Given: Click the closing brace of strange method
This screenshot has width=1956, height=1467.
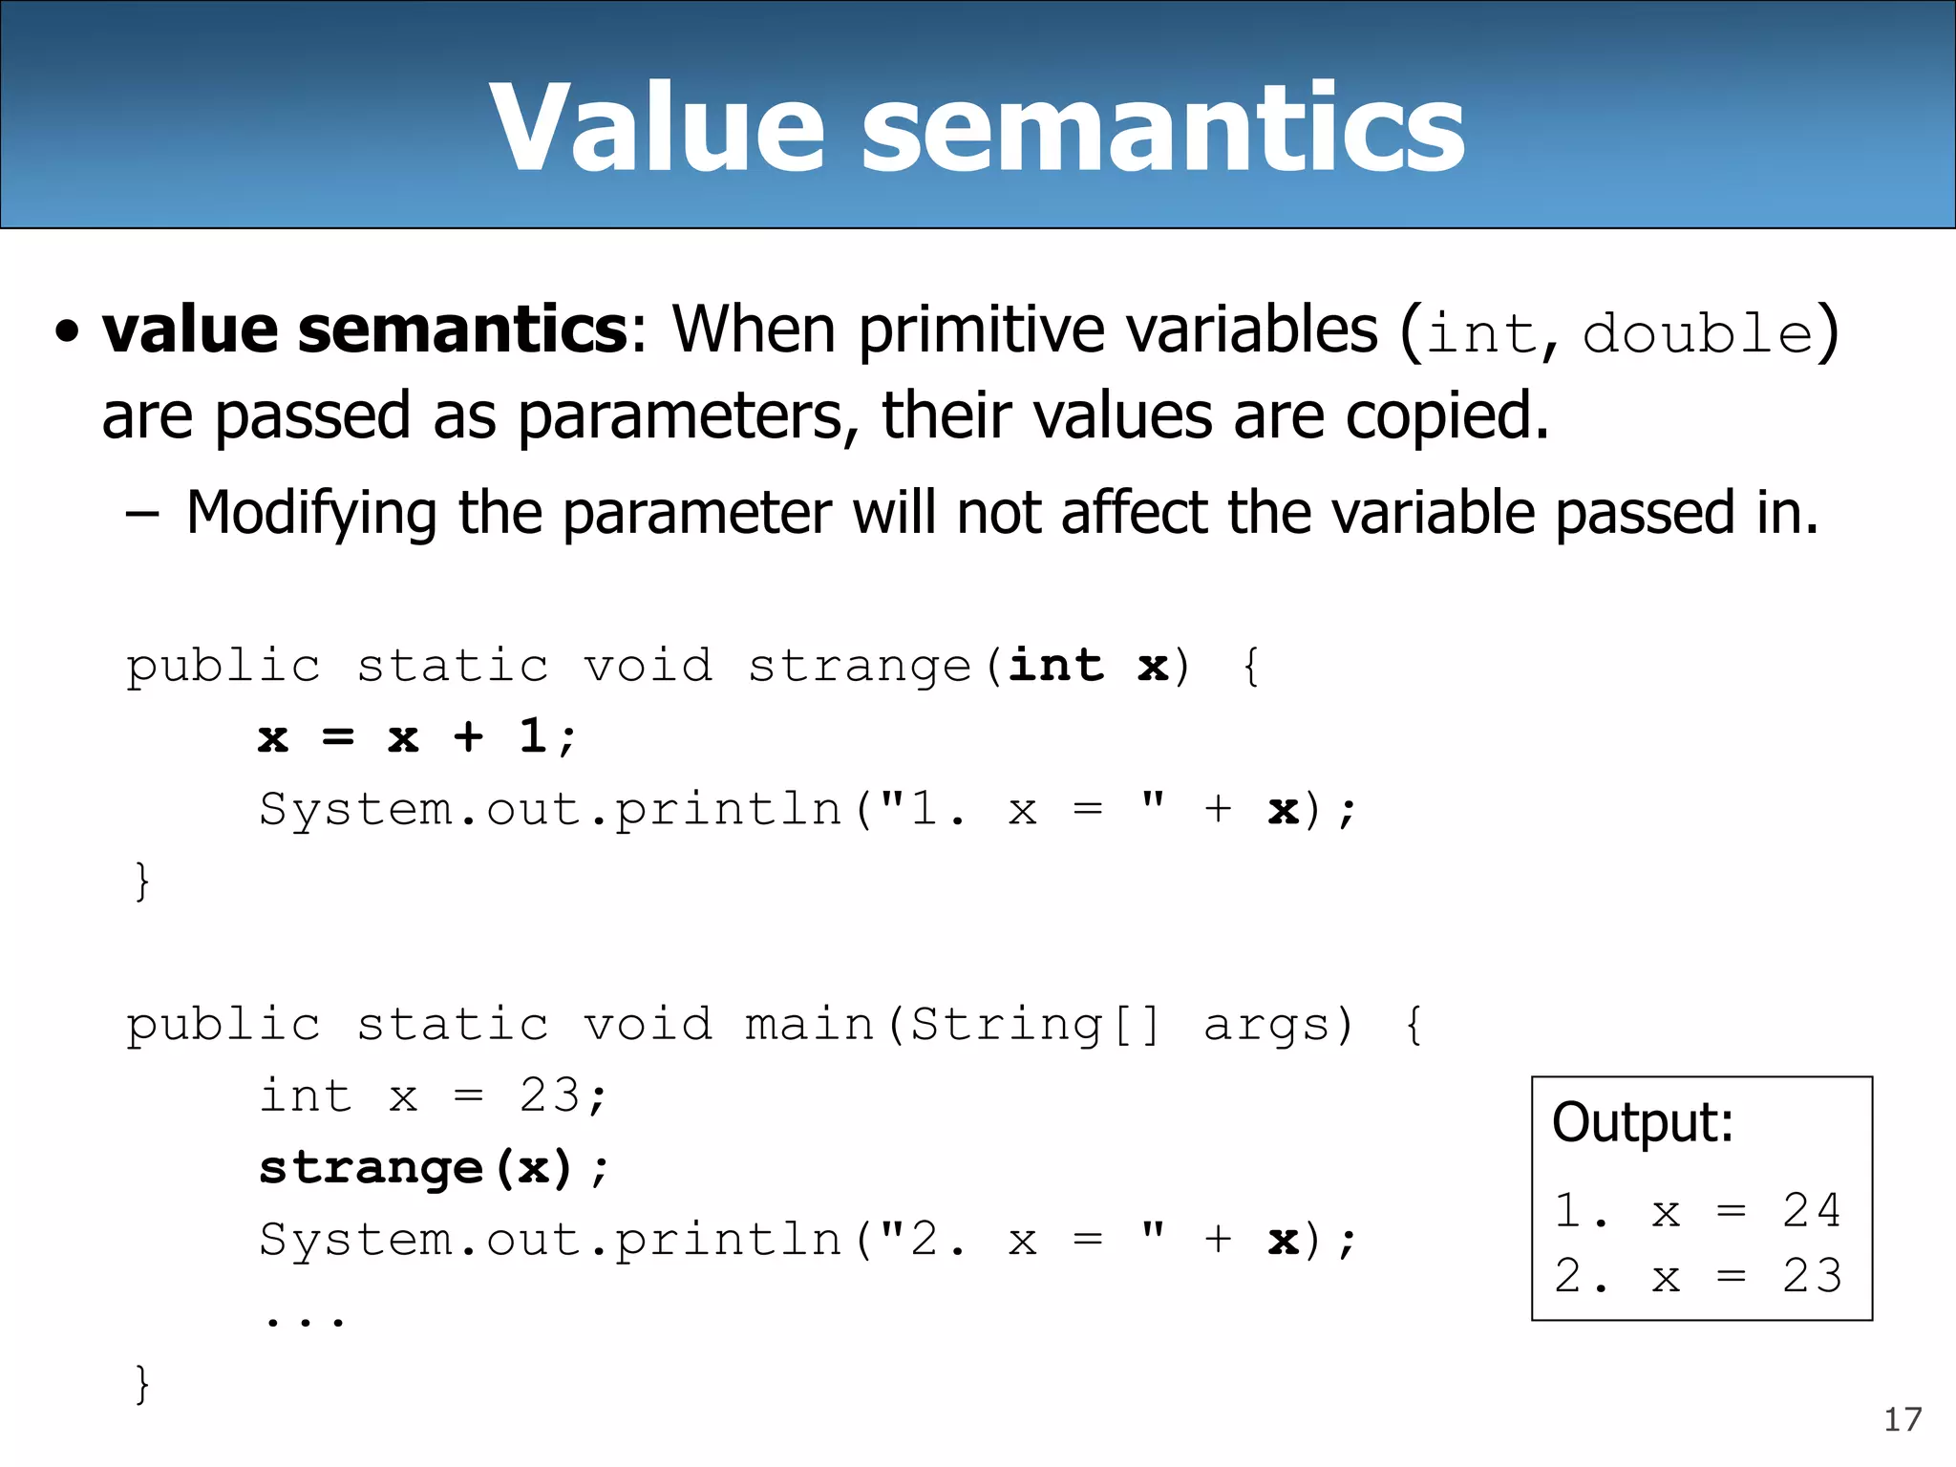Looking at the screenshot, I should tap(142, 881).
